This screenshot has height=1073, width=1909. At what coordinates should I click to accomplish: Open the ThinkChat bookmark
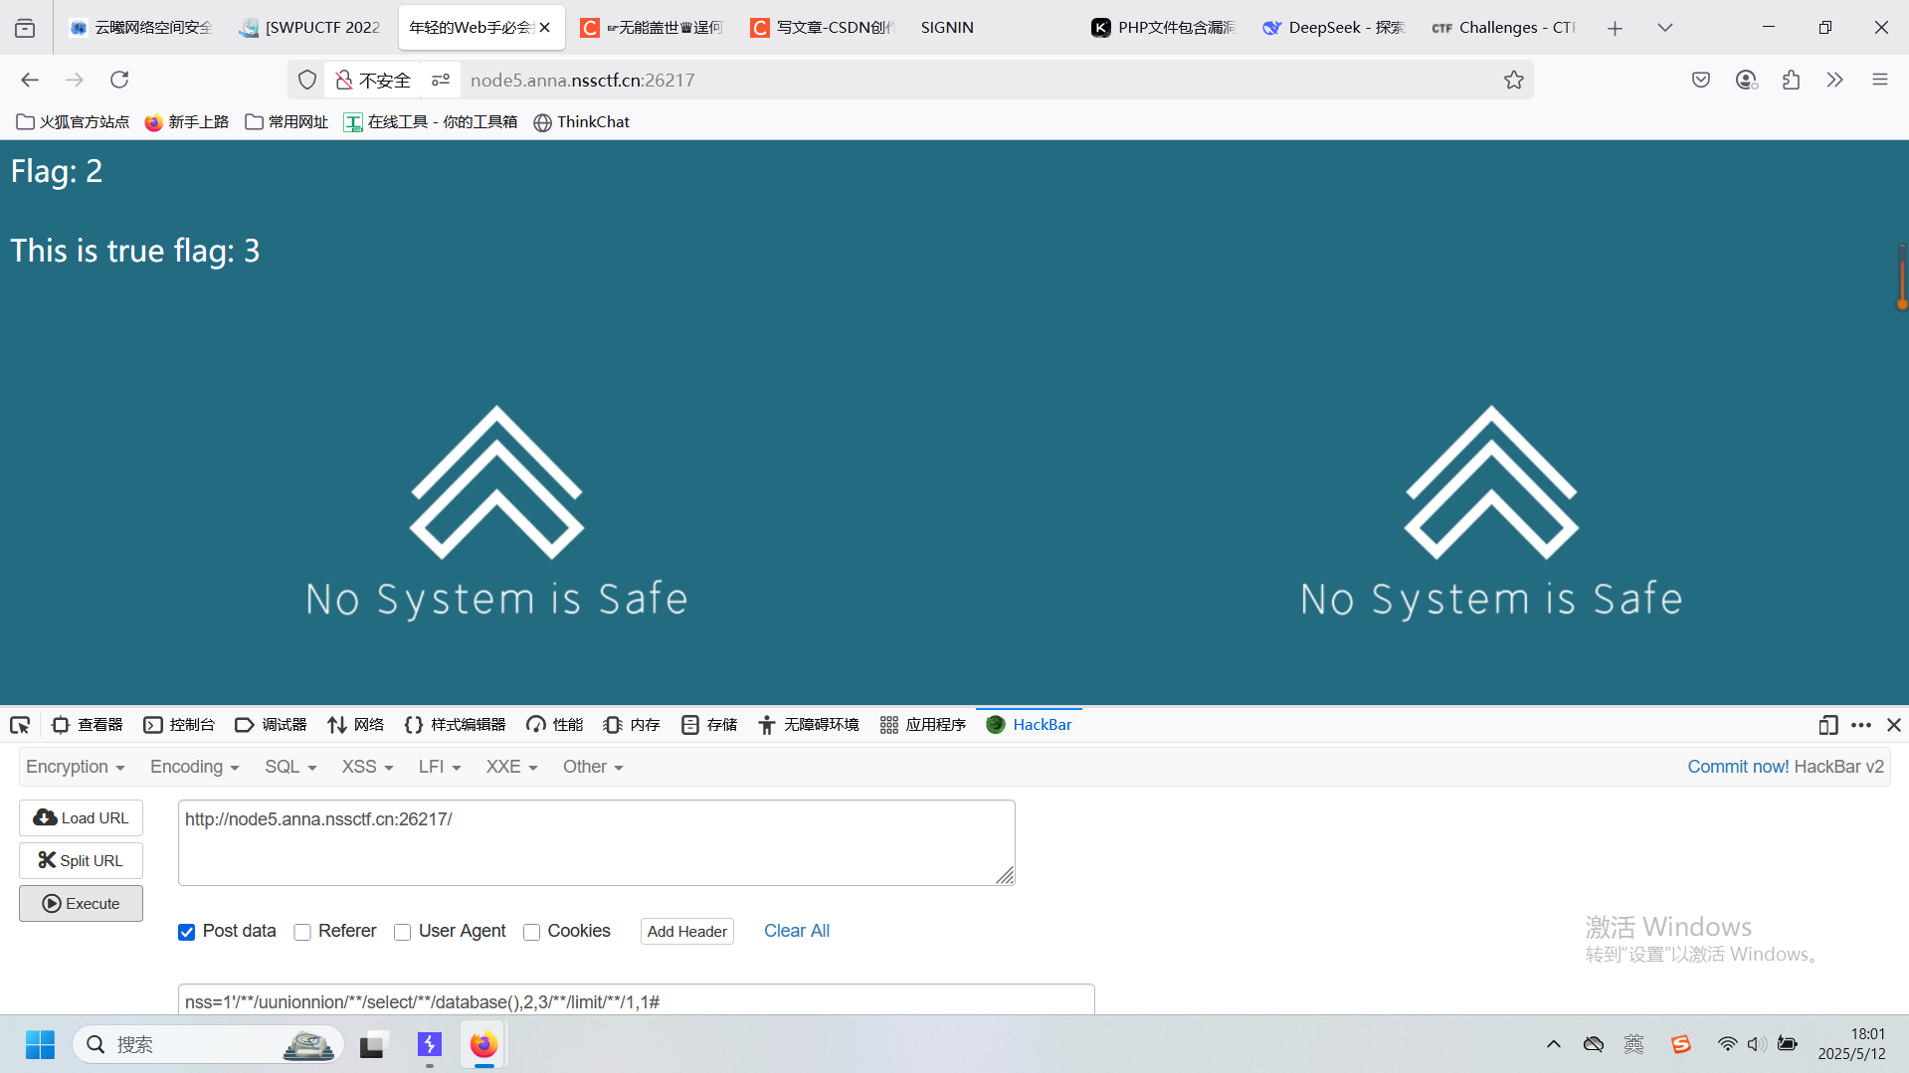coord(582,121)
